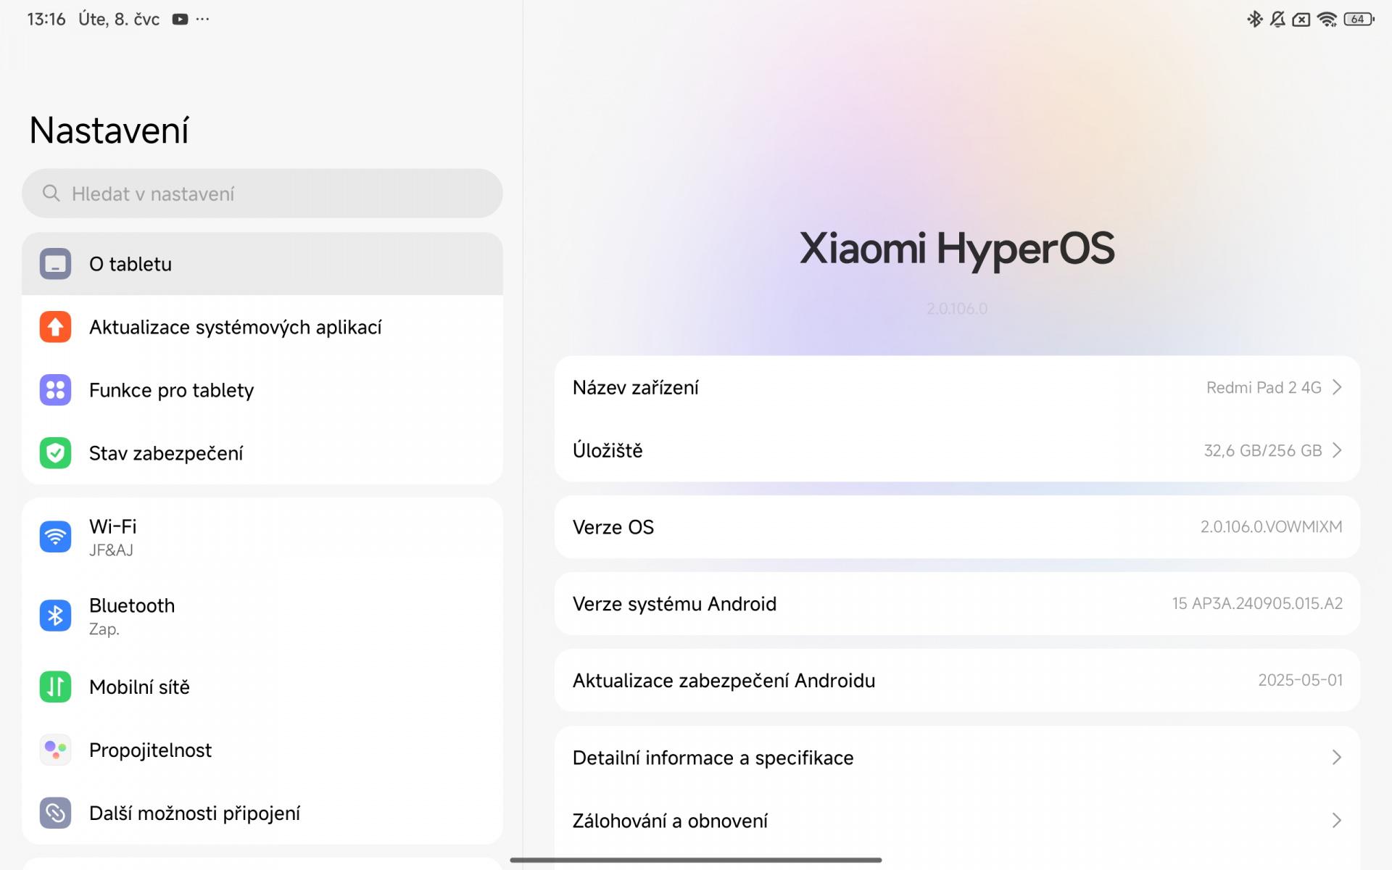Tap the JF&AJ Wi-Fi network name
Viewport: 1392px width, 870px height.
click(111, 550)
